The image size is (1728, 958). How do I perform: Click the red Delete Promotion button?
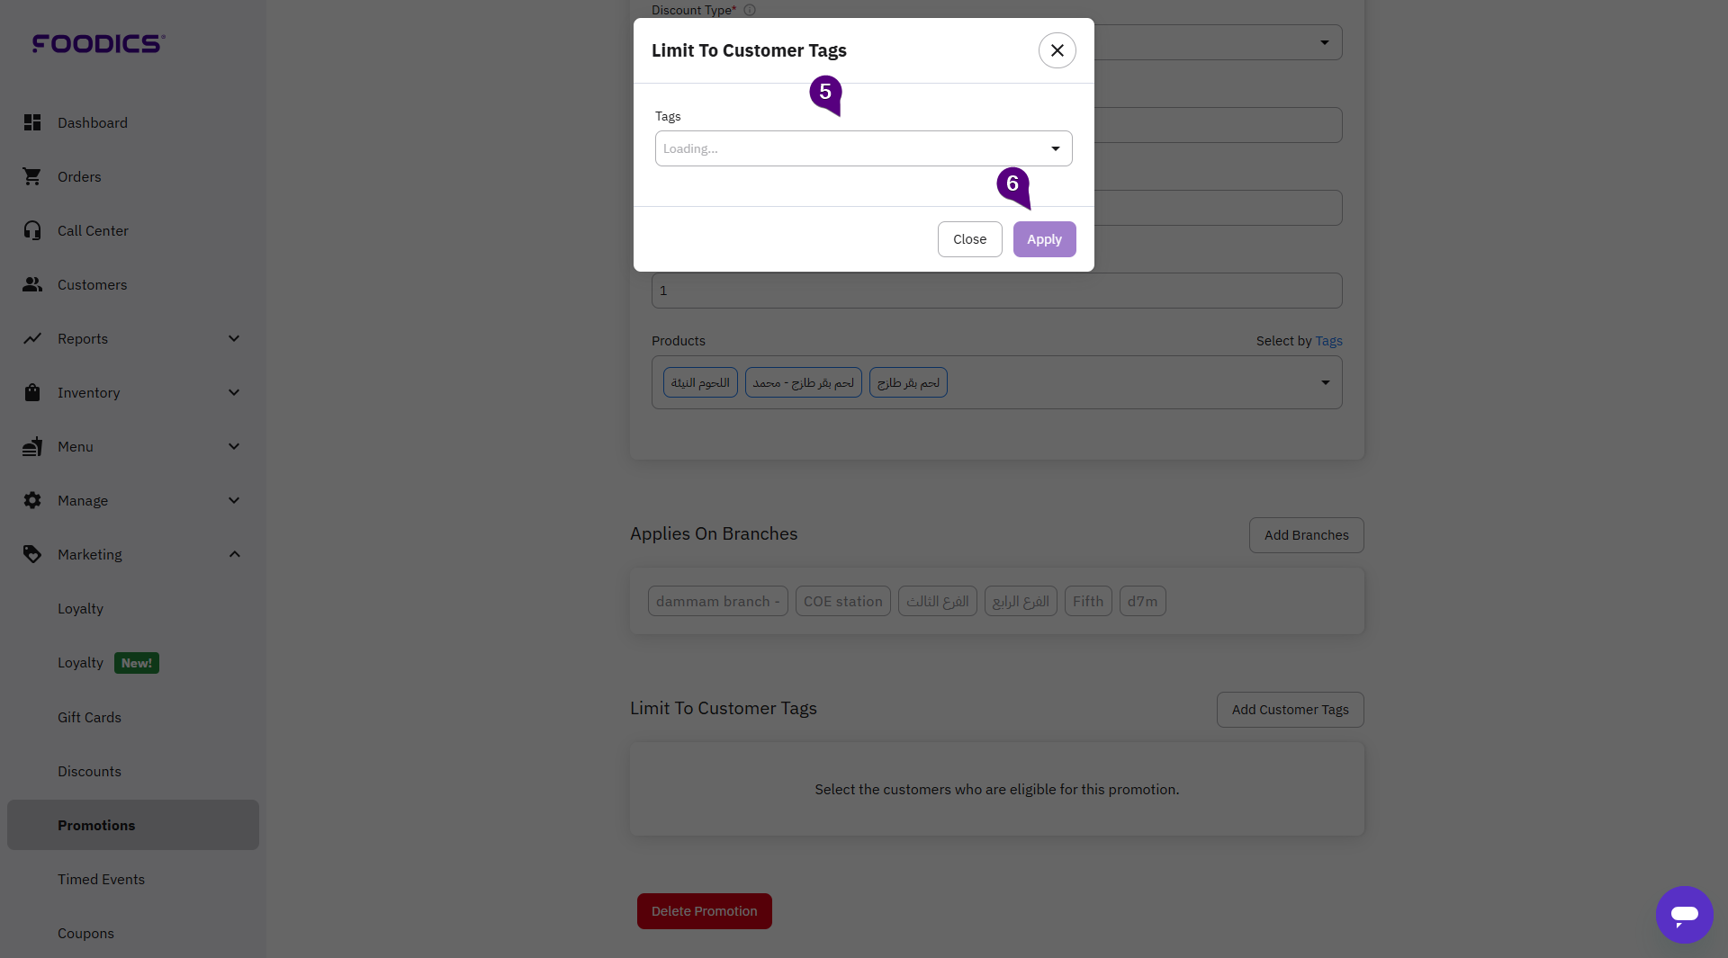(x=704, y=911)
